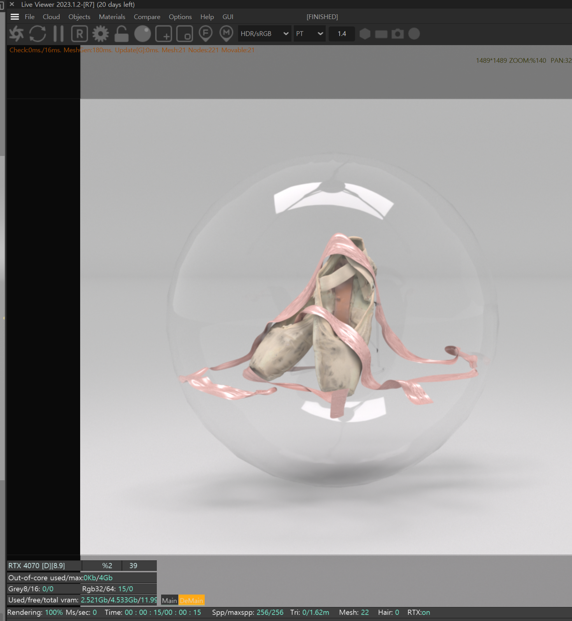
Task: Click the Grey8/16: 0/0 texture count
Action: (x=31, y=589)
